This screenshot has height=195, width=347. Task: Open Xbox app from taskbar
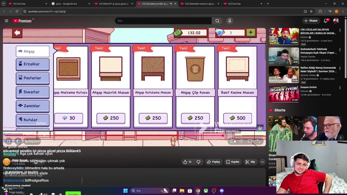click(206, 191)
